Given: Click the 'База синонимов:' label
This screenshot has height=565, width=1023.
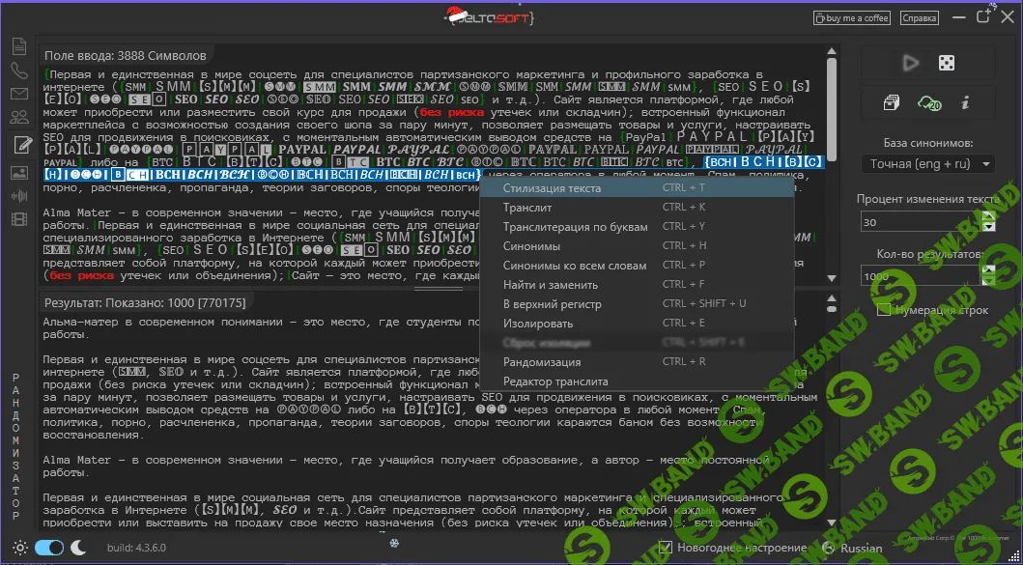Looking at the screenshot, I should click(x=928, y=142).
